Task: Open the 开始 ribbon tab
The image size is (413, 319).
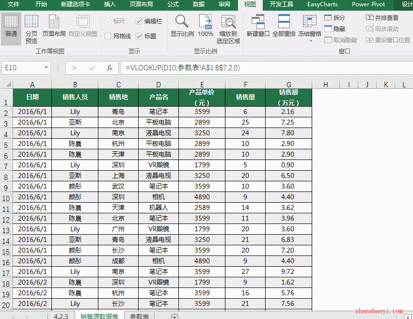Action: (41, 4)
